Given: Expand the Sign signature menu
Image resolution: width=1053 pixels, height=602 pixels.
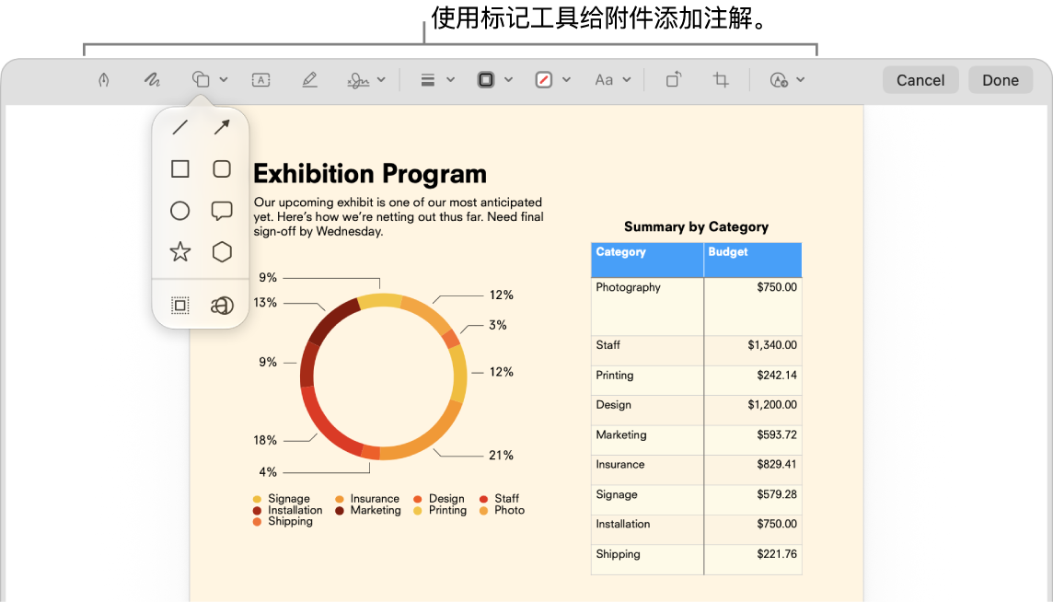Looking at the screenshot, I should pos(381,80).
